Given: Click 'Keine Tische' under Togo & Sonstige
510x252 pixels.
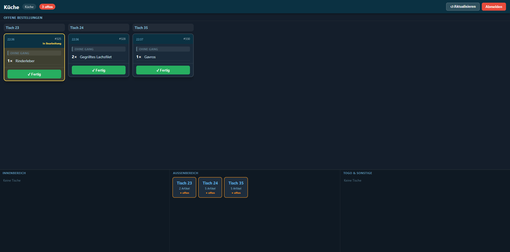Looking at the screenshot, I should point(353,180).
